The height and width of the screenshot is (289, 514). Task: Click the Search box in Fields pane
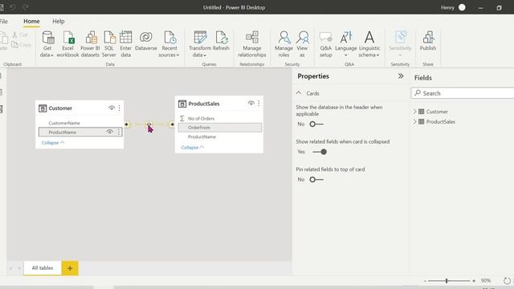pyautogui.click(x=463, y=93)
